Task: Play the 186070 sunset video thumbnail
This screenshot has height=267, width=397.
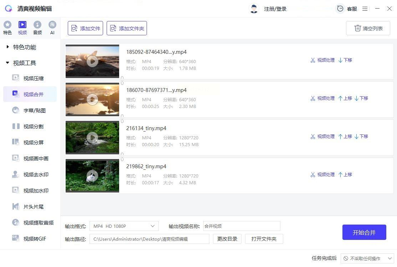Action: (x=92, y=99)
